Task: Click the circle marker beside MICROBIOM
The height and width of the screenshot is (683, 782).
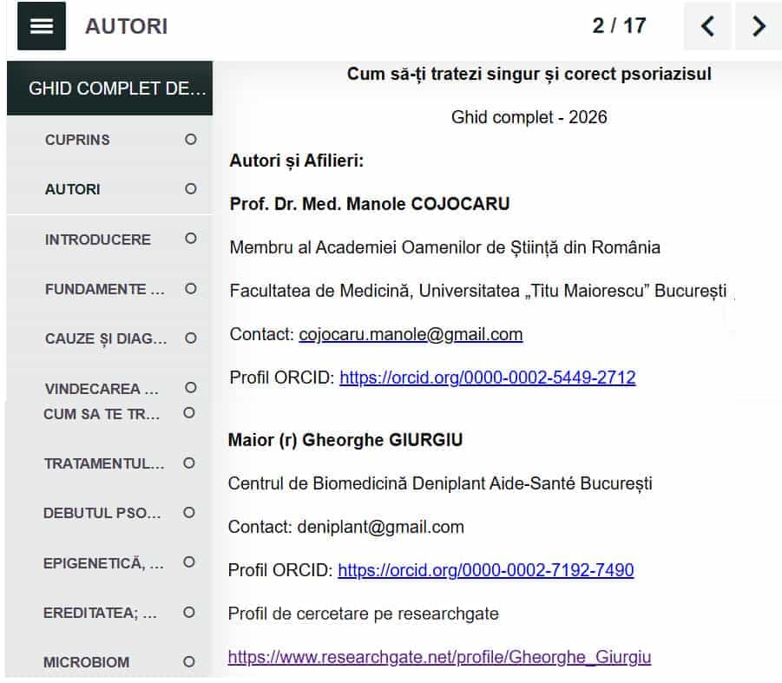Action: pyautogui.click(x=189, y=662)
